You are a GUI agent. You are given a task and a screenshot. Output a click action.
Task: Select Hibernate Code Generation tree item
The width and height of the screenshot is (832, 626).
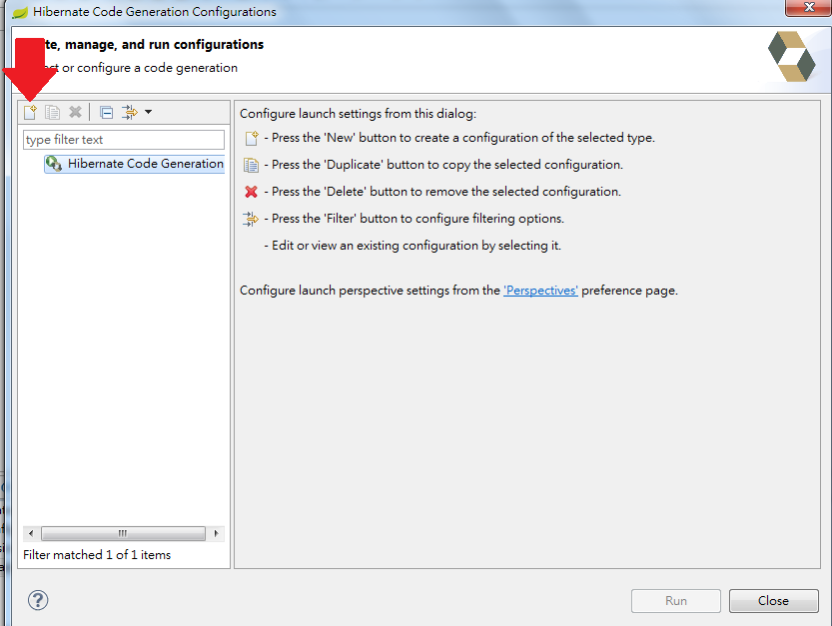click(134, 164)
